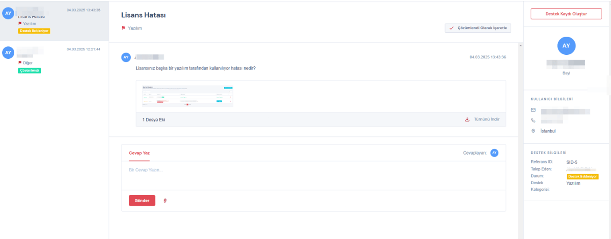The width and height of the screenshot is (611, 239).
Task: Click the scrollbar up arrow of conversation panel
Action: [520, 46]
